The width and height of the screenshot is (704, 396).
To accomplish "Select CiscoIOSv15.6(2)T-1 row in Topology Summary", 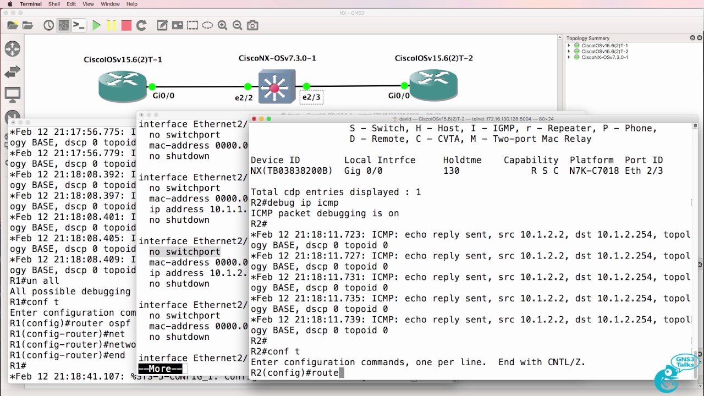I will [604, 46].
